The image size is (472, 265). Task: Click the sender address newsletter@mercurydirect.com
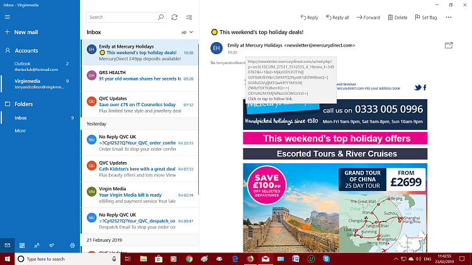point(319,45)
